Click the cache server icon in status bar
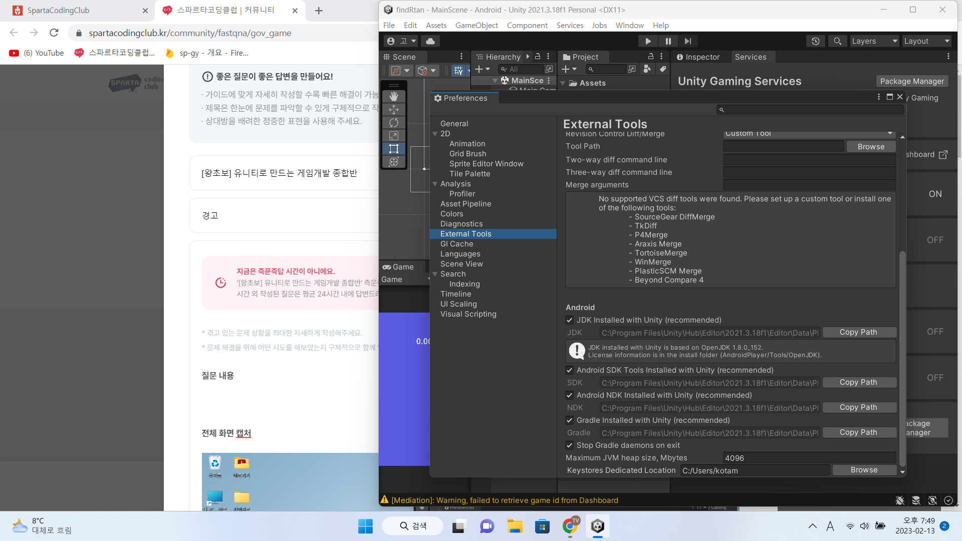962x541 pixels. point(916,500)
